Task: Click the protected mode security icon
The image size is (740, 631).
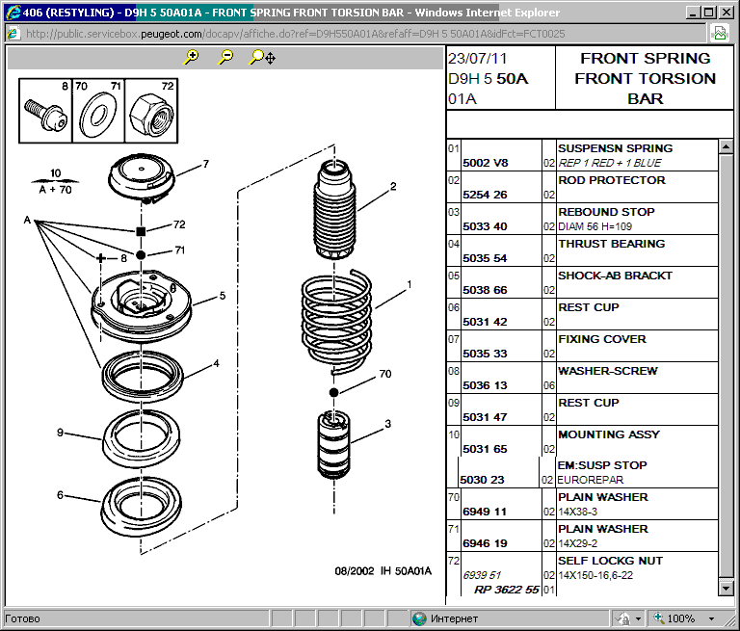Action: pyautogui.click(x=624, y=618)
